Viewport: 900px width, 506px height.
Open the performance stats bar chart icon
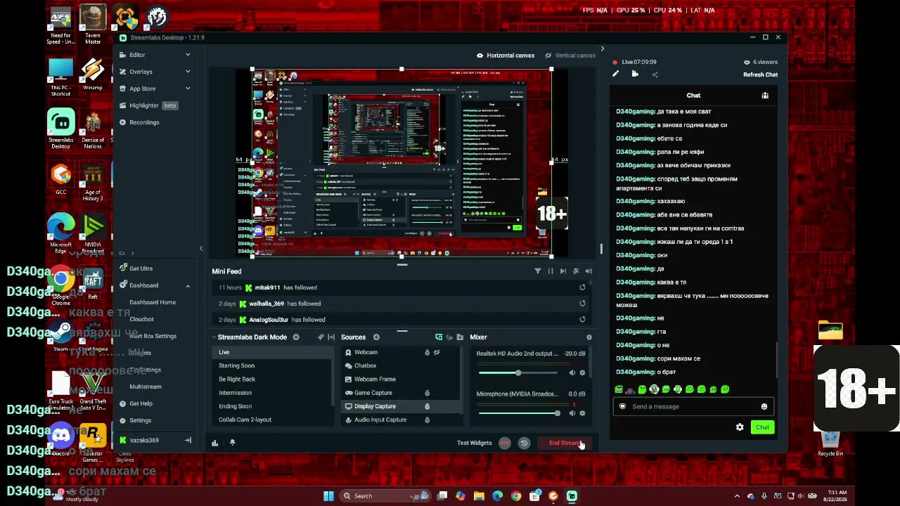click(215, 443)
